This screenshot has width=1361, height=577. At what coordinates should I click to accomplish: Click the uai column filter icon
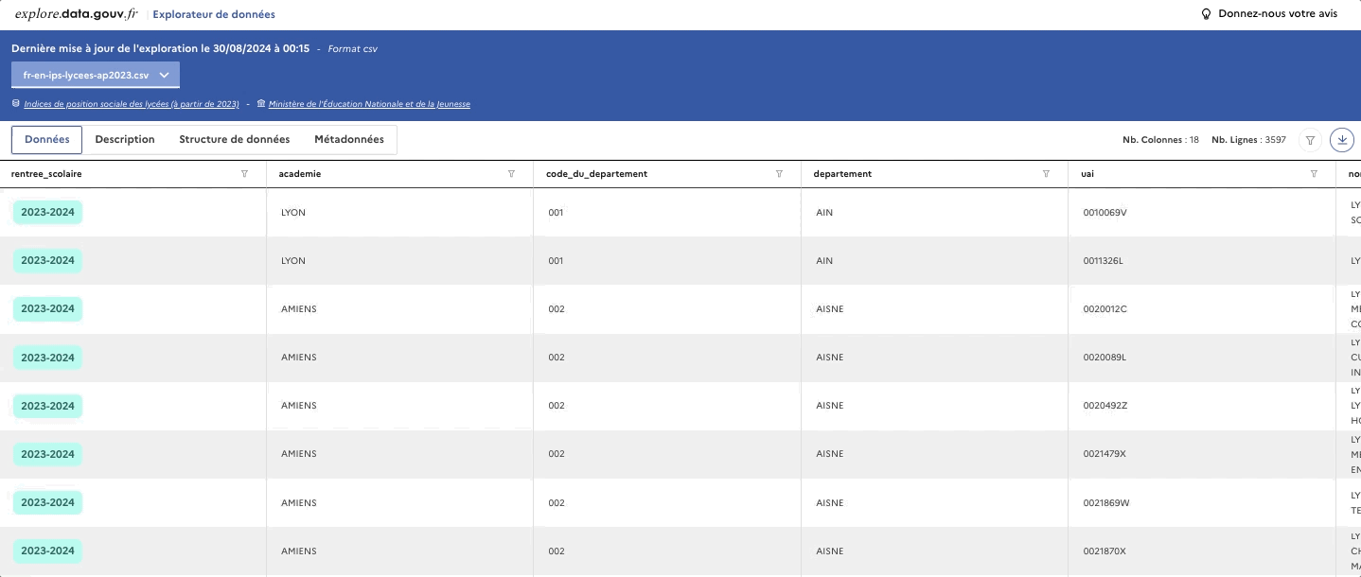(1314, 174)
